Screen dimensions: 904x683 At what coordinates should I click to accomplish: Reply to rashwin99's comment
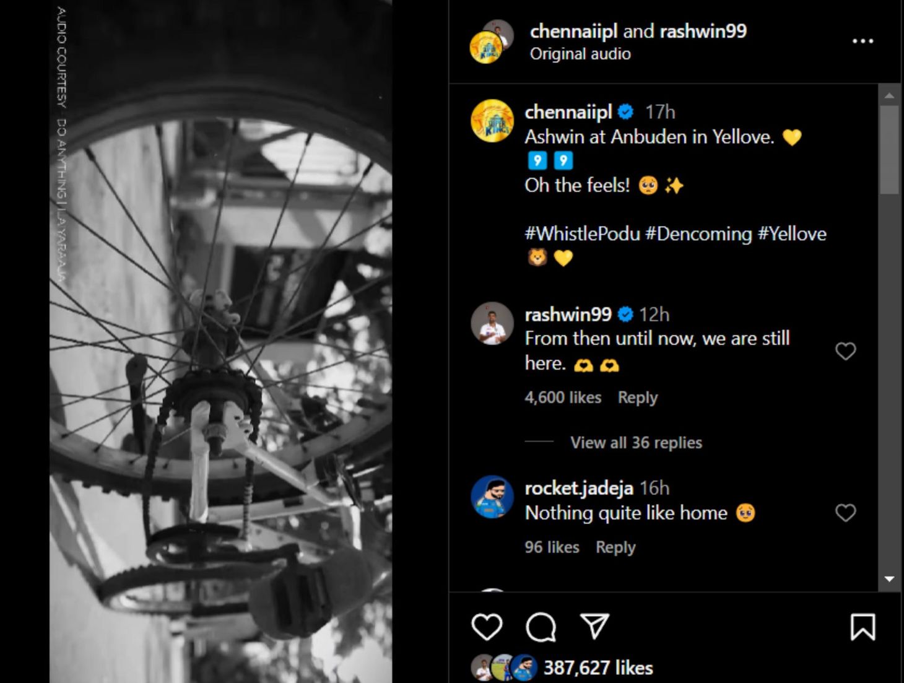(637, 398)
